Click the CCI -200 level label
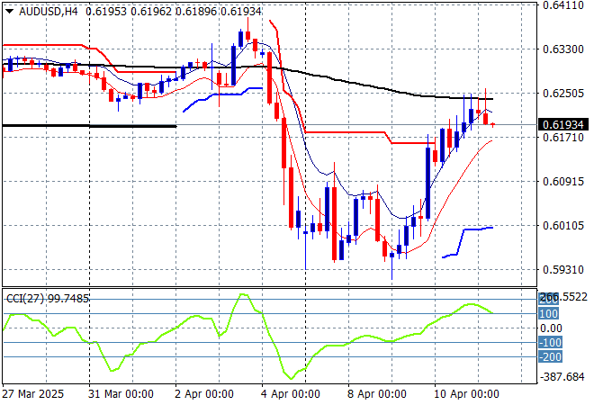 click(x=550, y=357)
